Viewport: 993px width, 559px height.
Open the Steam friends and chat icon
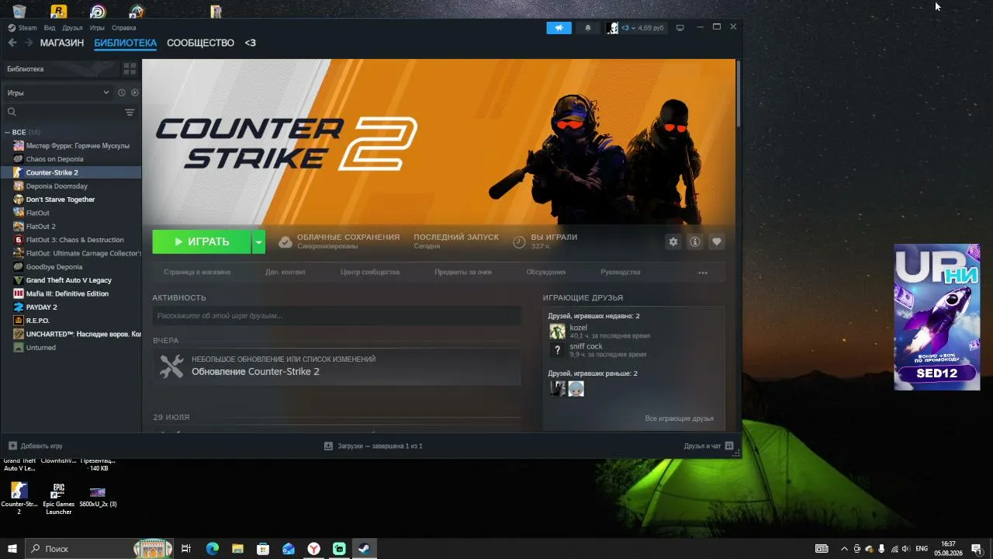click(x=729, y=446)
